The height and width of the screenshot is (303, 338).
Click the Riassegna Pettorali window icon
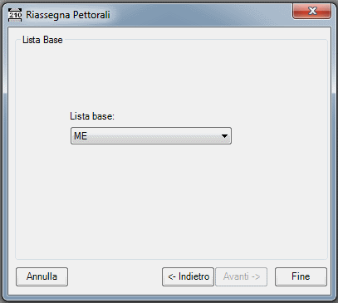click(x=15, y=15)
